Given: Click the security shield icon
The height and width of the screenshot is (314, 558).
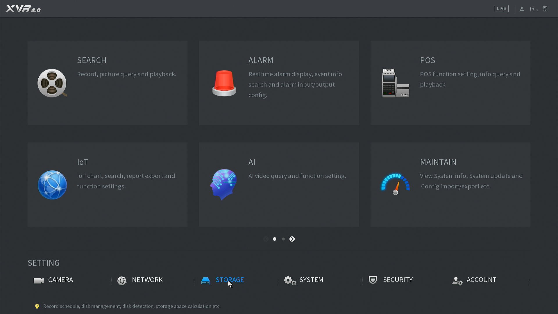Looking at the screenshot, I should (373, 280).
